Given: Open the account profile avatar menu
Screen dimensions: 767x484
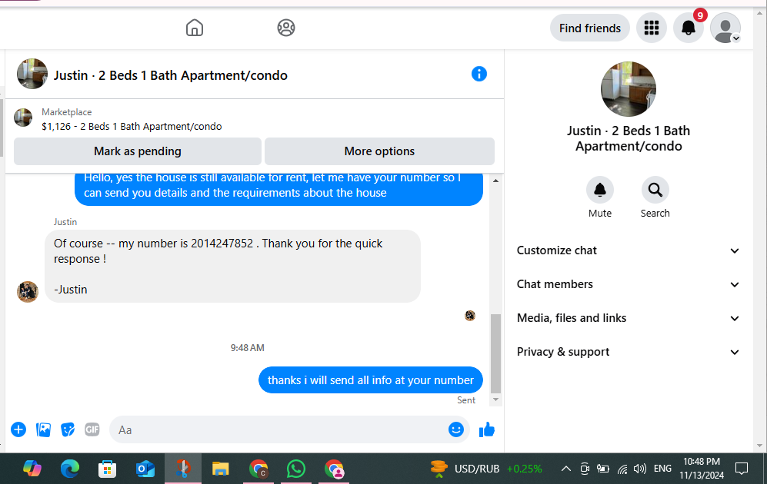Looking at the screenshot, I should click(x=725, y=28).
